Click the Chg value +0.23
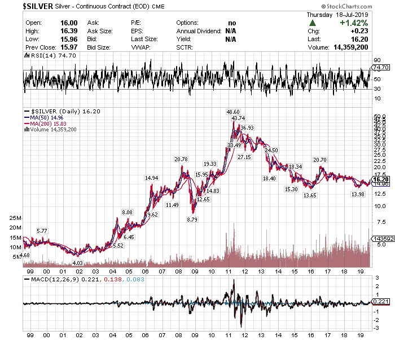395x340 pixels. [359, 31]
